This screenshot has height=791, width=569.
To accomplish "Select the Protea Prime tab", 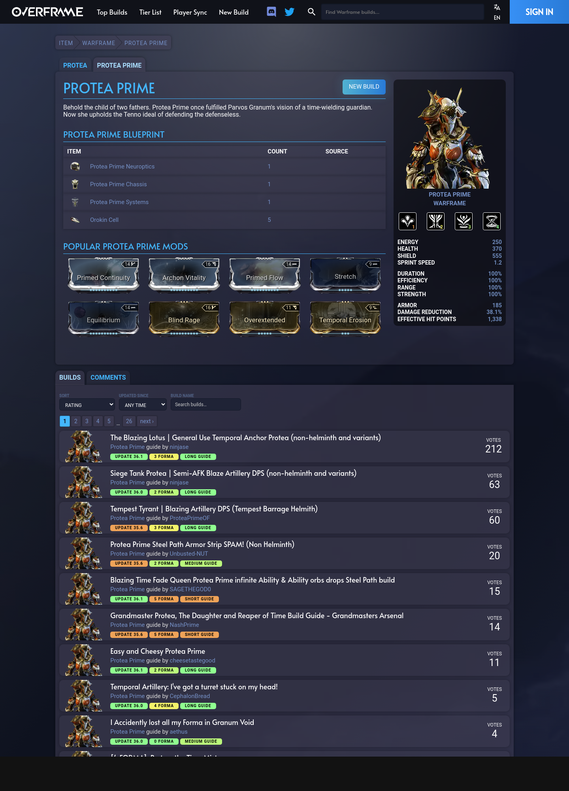I will pos(119,65).
